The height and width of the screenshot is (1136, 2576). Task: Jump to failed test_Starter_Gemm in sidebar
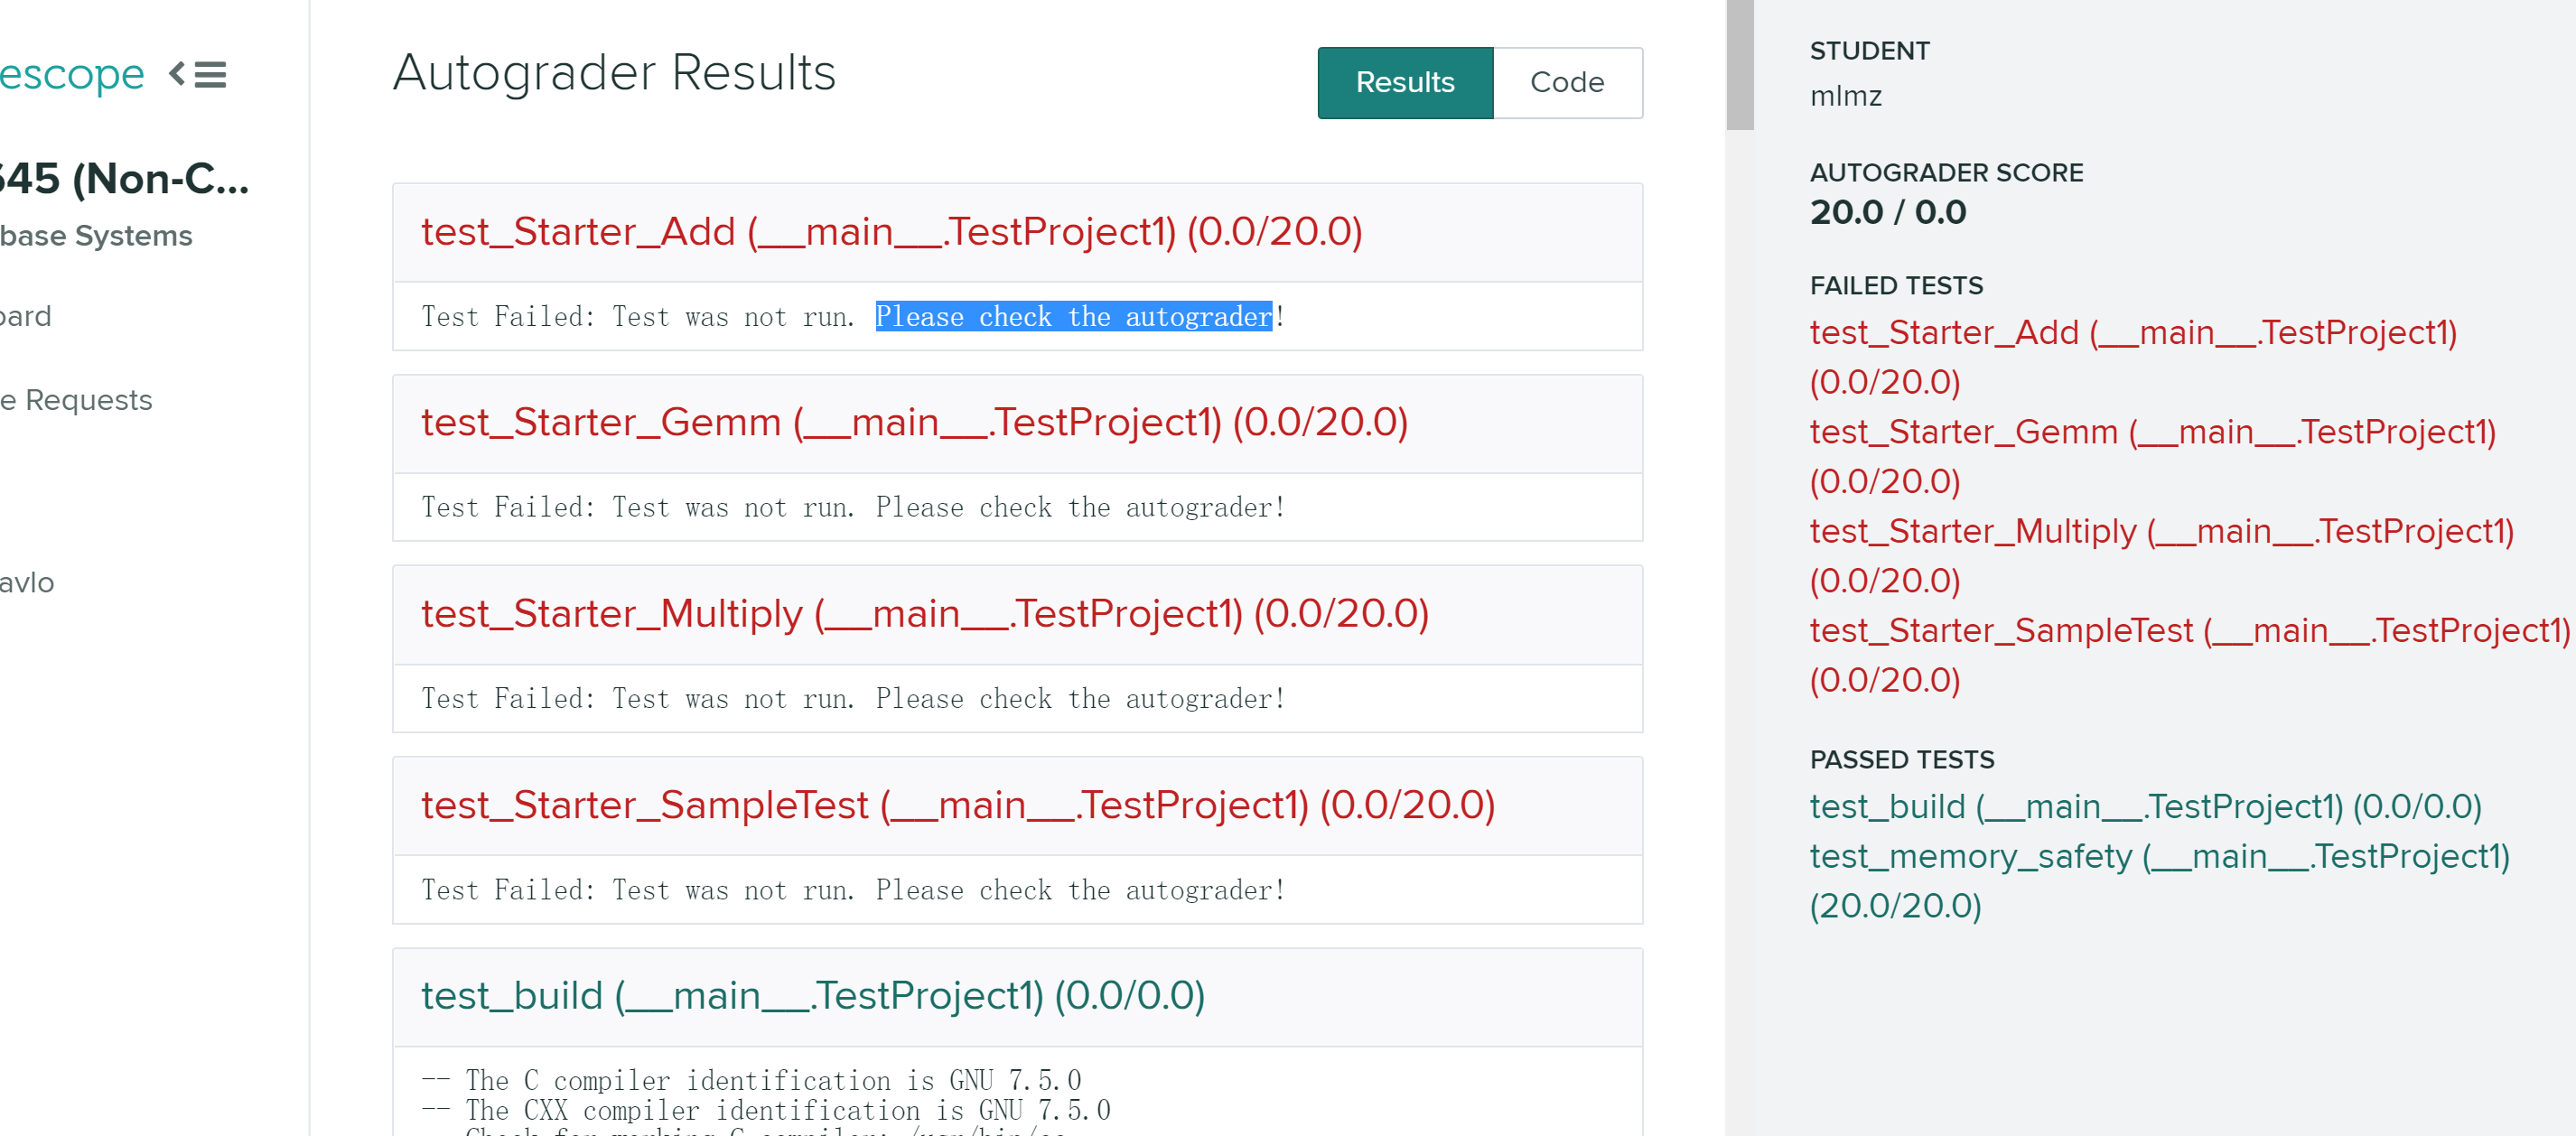(2152, 433)
